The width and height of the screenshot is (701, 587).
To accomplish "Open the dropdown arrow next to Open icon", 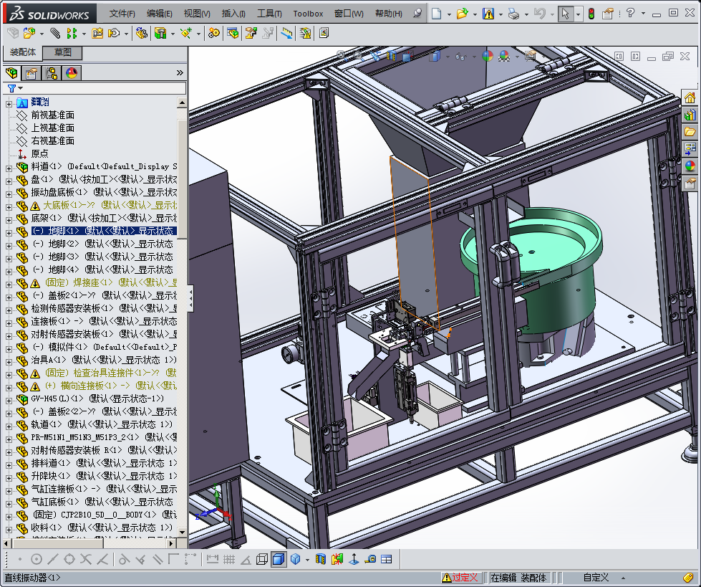I will tap(473, 14).
